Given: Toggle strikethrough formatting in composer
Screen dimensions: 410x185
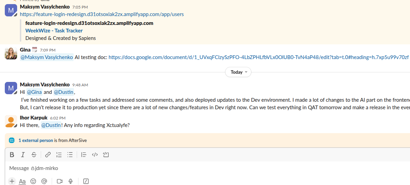Looking at the screenshot, I should (x=34, y=155).
